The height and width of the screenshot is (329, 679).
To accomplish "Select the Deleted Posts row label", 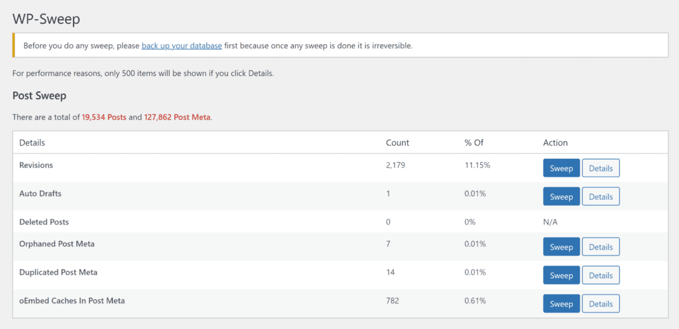I will (x=44, y=222).
